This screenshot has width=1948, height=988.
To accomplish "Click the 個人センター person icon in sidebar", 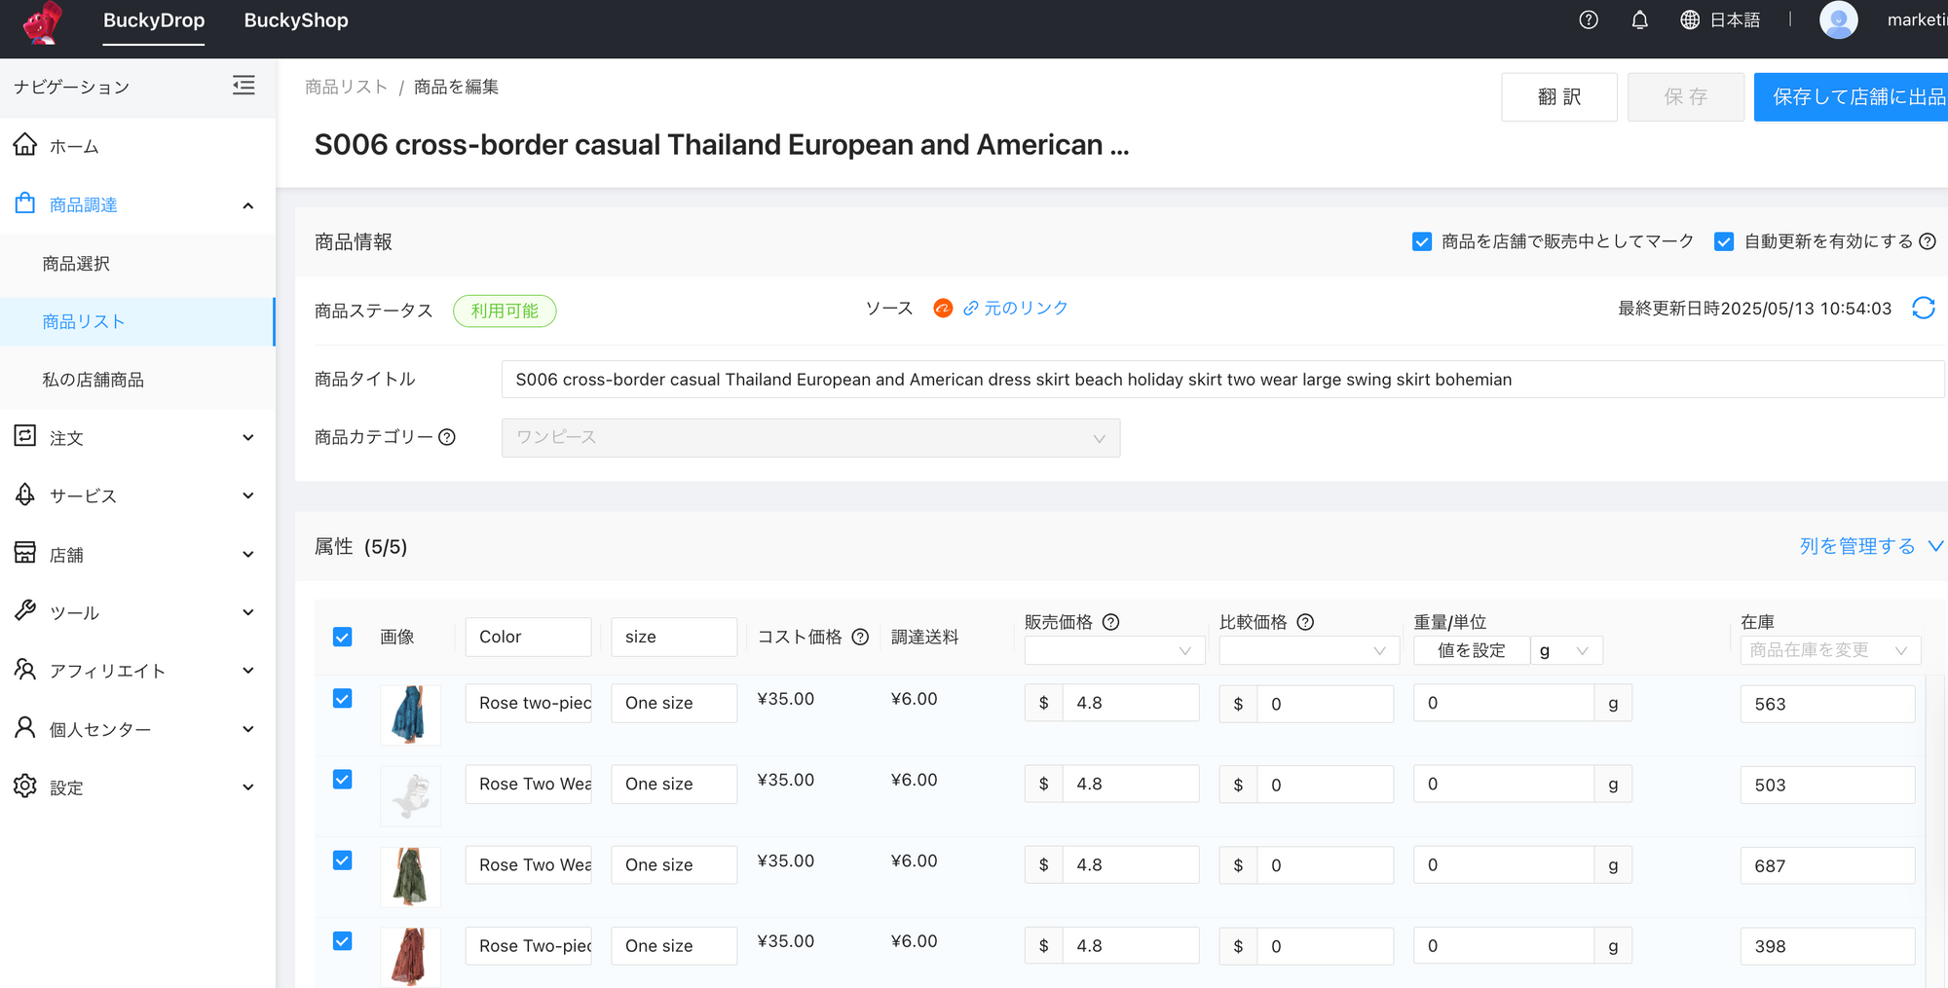I will coord(25,728).
